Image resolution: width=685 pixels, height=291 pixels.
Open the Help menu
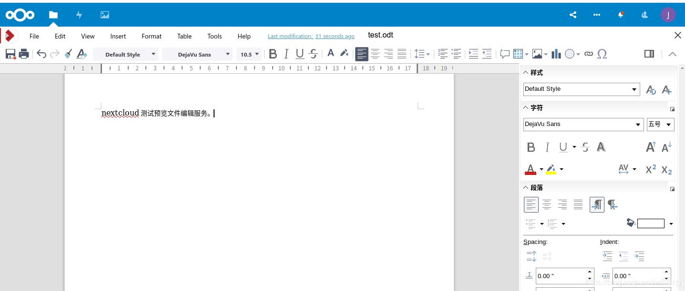point(244,36)
